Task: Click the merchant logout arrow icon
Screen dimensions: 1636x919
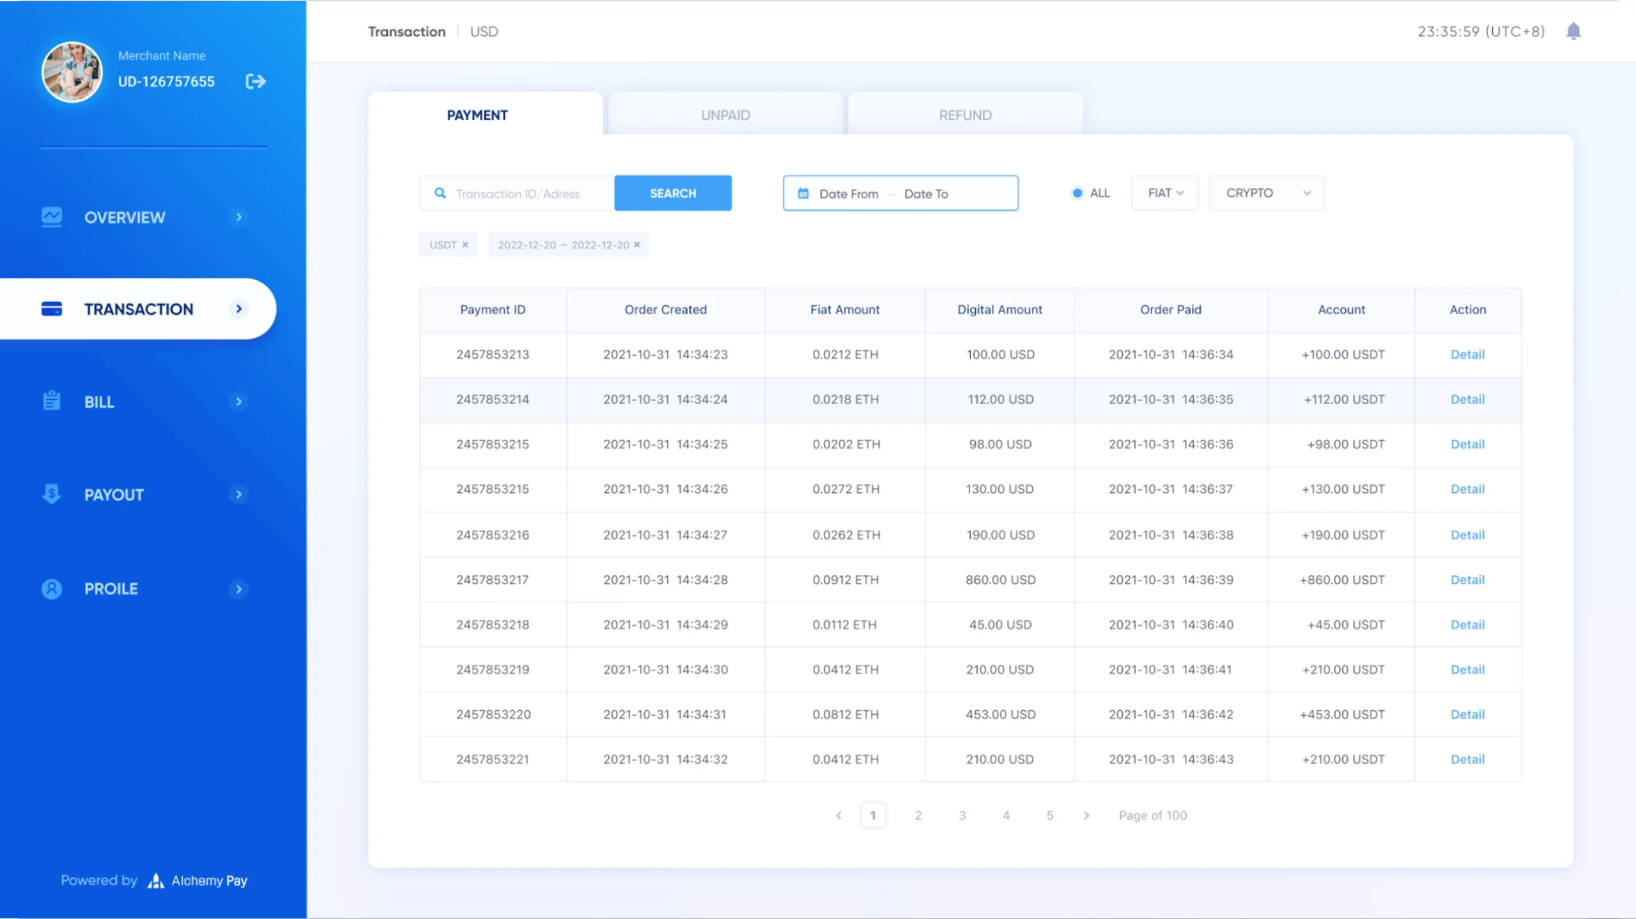Action: [x=256, y=81]
